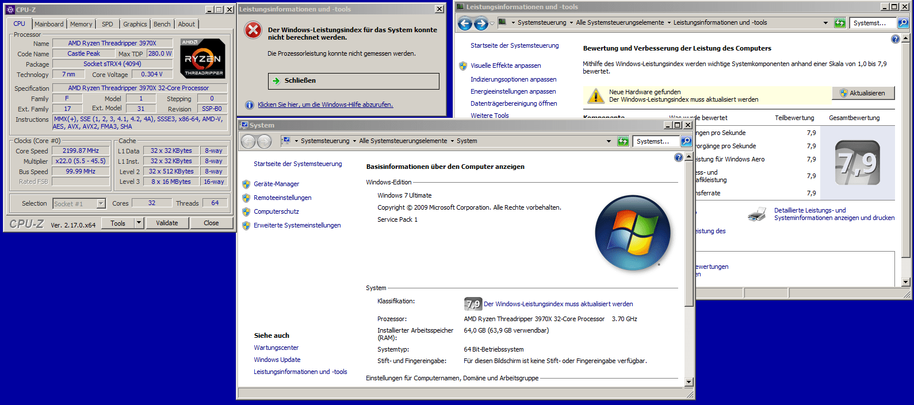The width and height of the screenshot is (914, 405).
Task: Click the Tools button in CPU-Z
Action: (118, 223)
